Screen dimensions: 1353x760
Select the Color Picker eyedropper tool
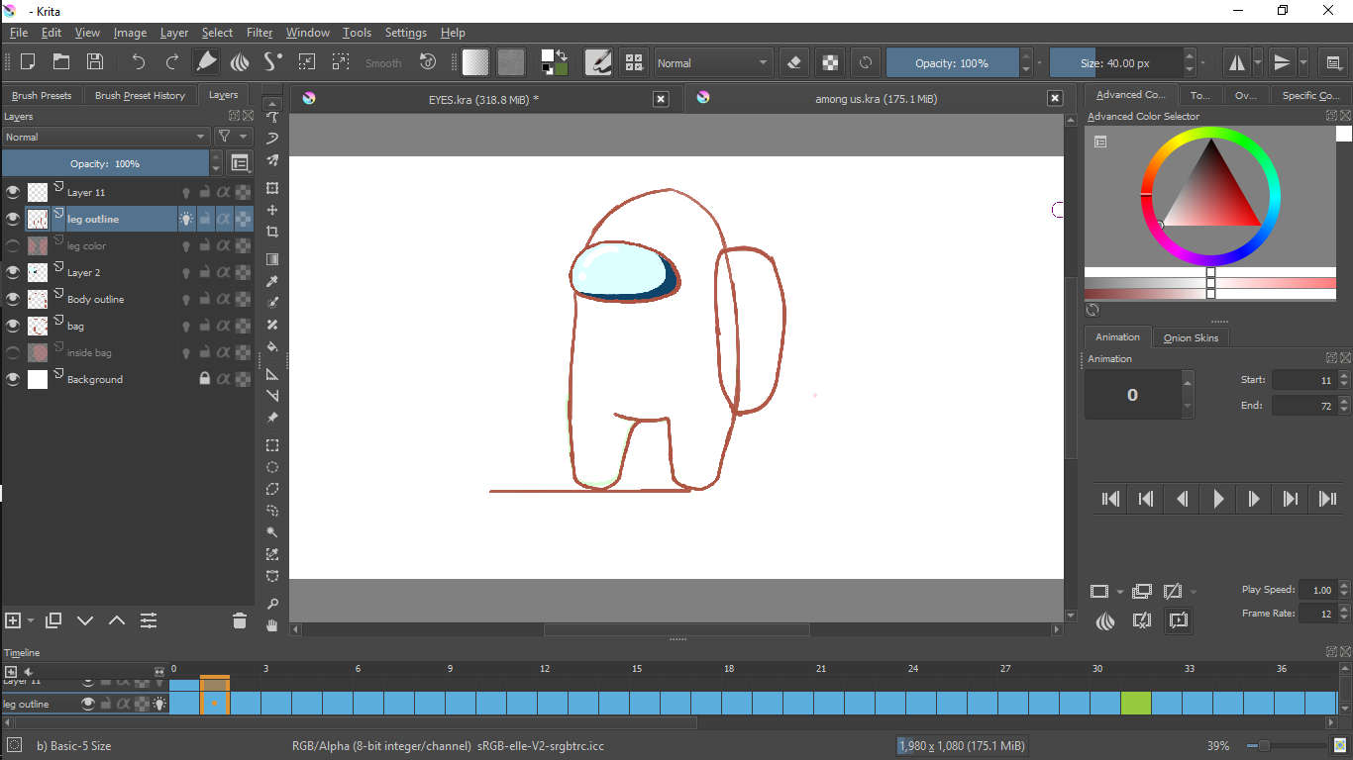point(272,281)
